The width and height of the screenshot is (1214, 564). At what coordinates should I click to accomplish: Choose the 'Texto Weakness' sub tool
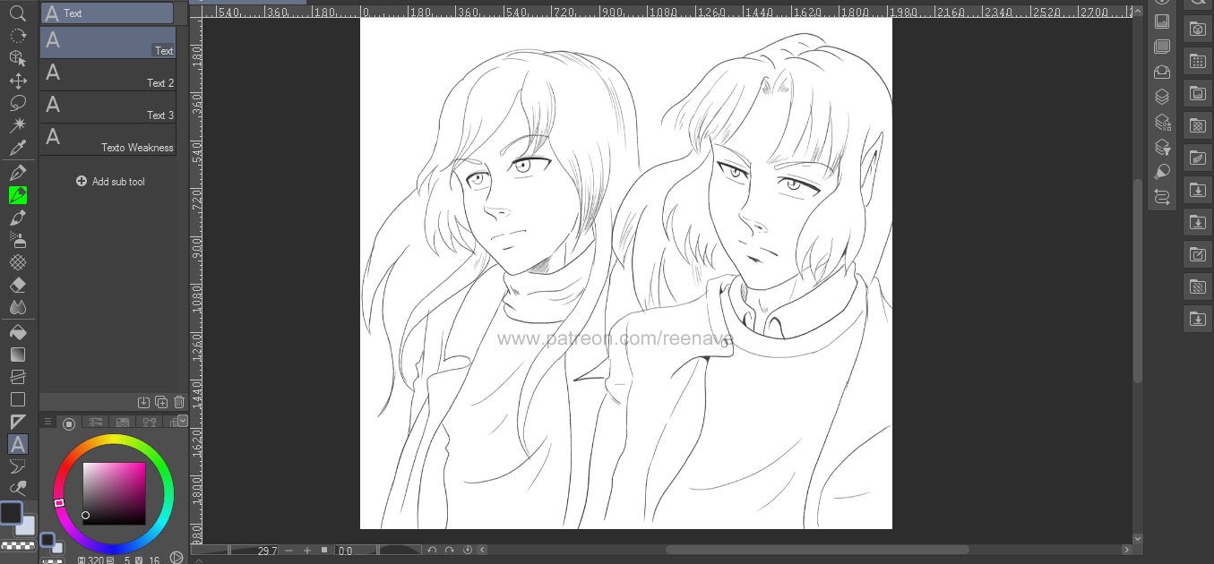pos(108,140)
